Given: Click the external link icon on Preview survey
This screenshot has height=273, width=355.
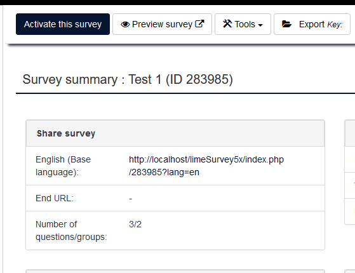Looking at the screenshot, I should [199, 23].
